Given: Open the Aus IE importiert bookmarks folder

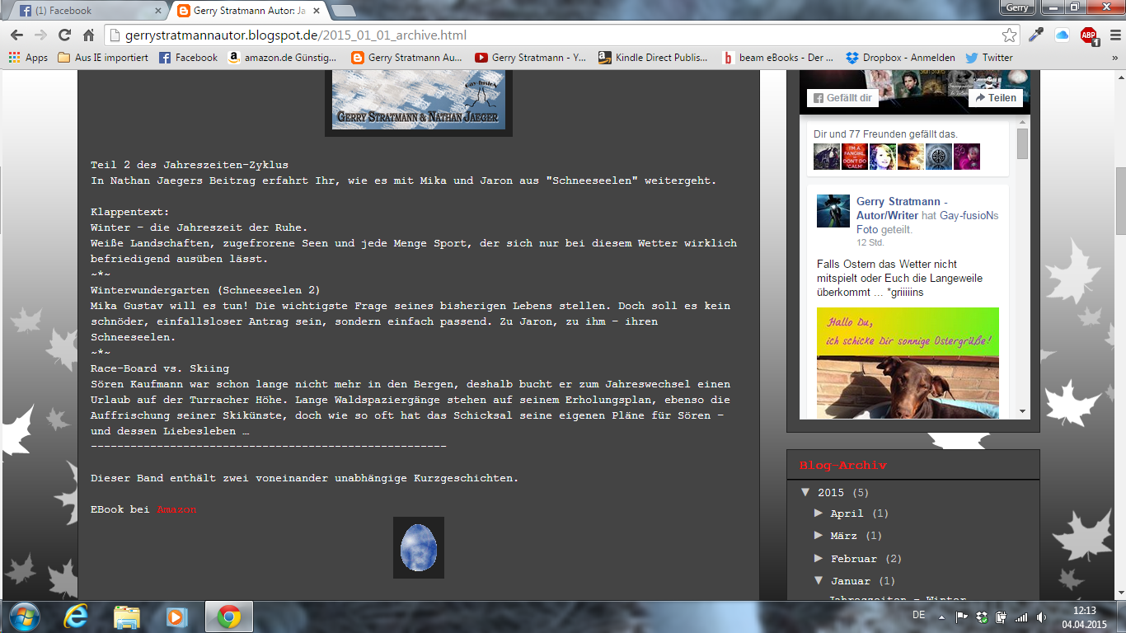Looking at the screenshot, I should (103, 58).
